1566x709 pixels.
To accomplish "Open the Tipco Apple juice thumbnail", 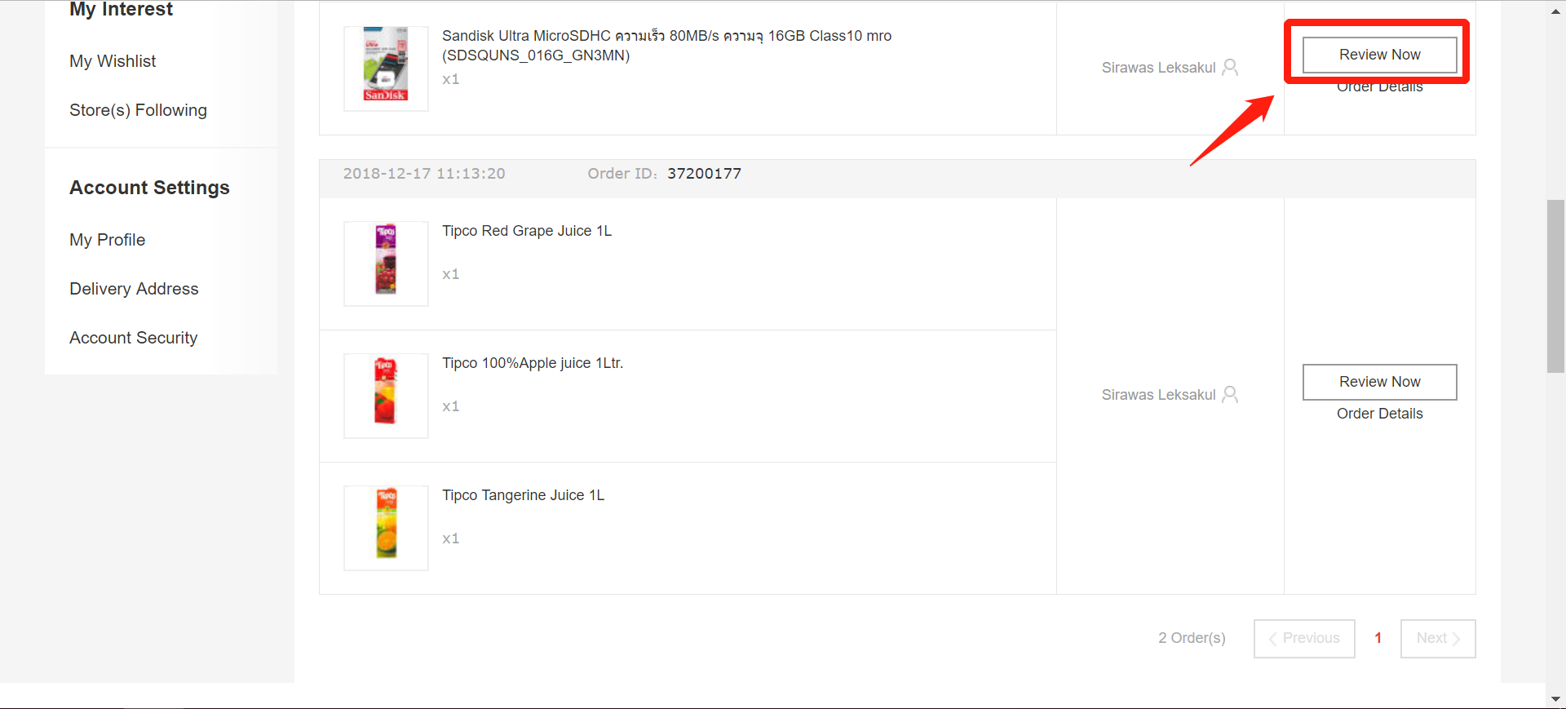I will coord(386,396).
